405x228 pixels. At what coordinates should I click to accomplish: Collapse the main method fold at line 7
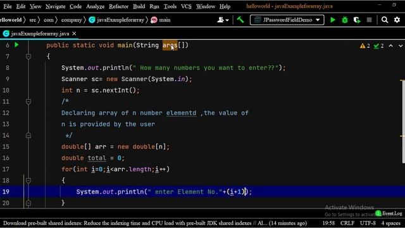coord(28,56)
